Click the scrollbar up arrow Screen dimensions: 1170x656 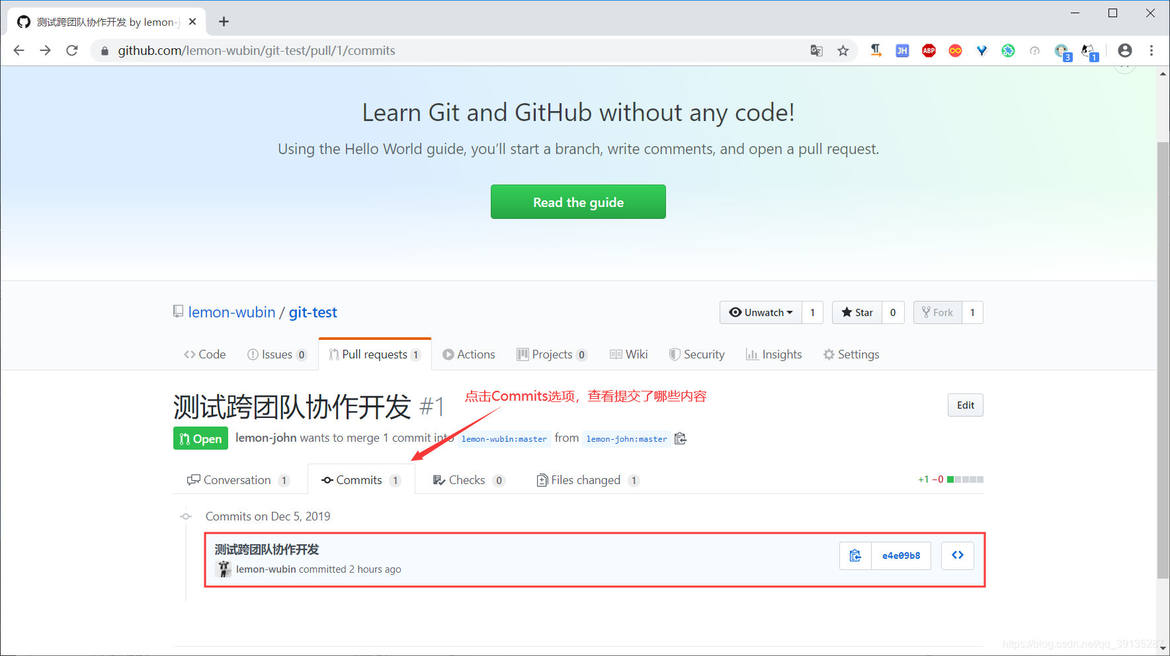coord(1163,73)
